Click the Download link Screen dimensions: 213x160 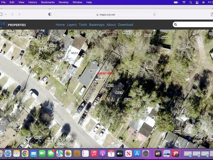(125, 25)
